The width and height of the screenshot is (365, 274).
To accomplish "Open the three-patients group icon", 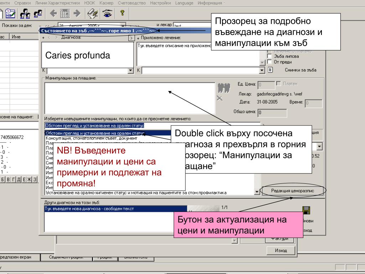I will tap(25, 14).
